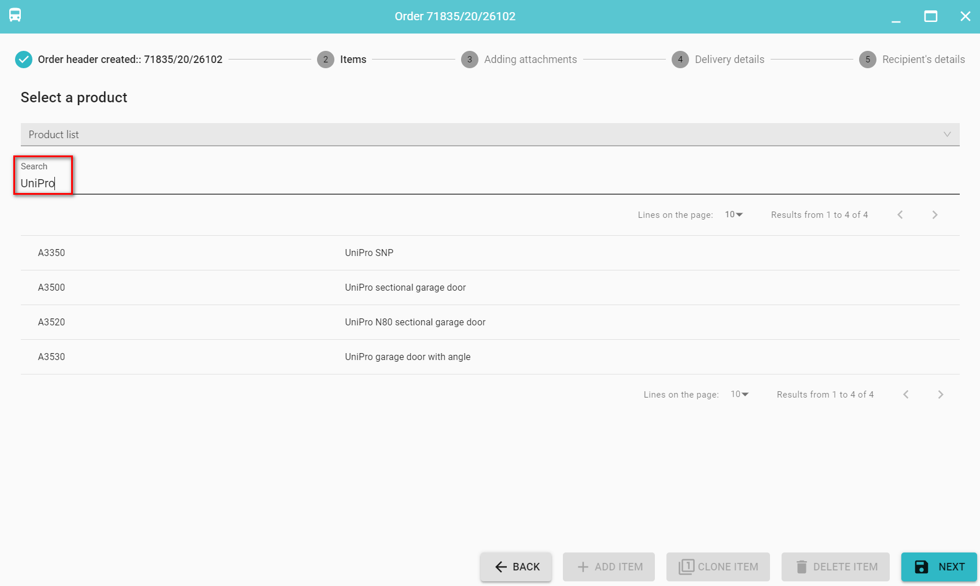Select product A3350 UniPro SNP row
Viewport: 980px width, 586px height.
click(x=369, y=253)
